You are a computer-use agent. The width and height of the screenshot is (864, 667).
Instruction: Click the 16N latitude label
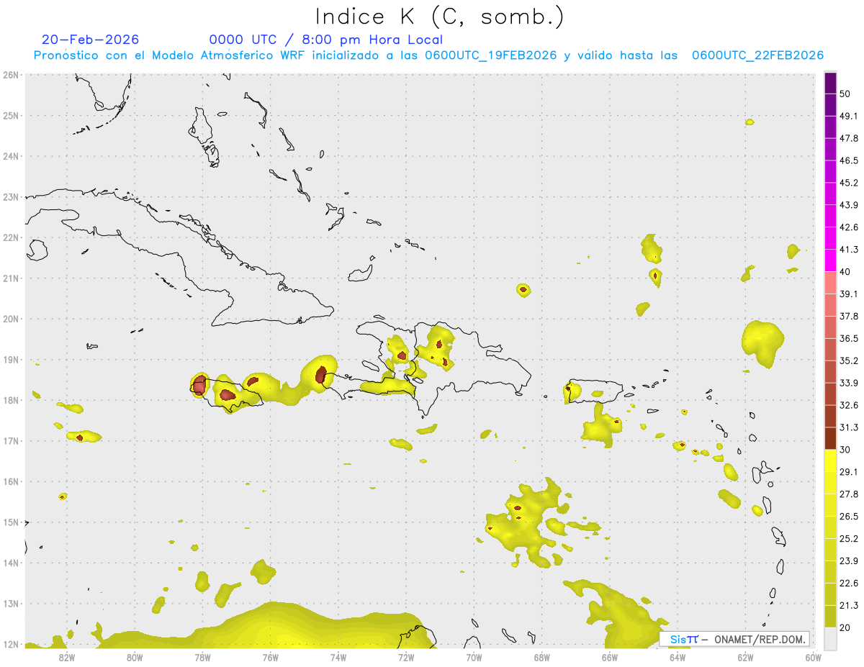coord(11,481)
